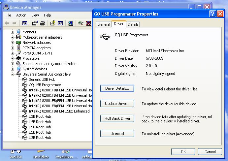Collapse the Universal Serial Bus controllers node
The width and height of the screenshot is (228, 161).
pos(12,74)
